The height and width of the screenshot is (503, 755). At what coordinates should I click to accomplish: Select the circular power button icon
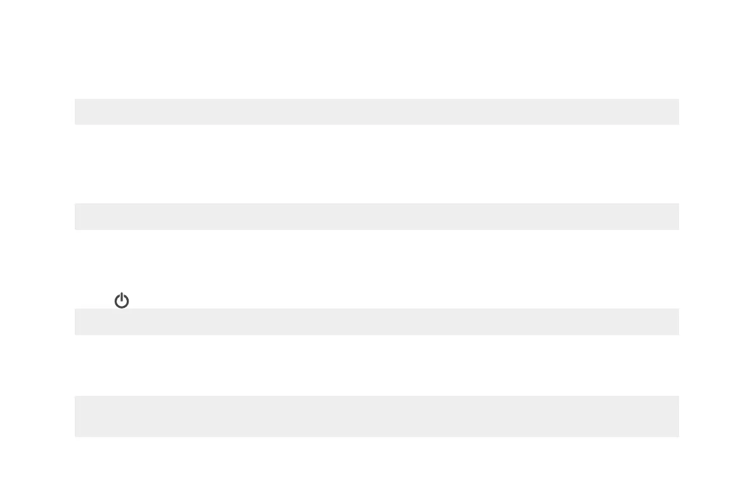(122, 301)
